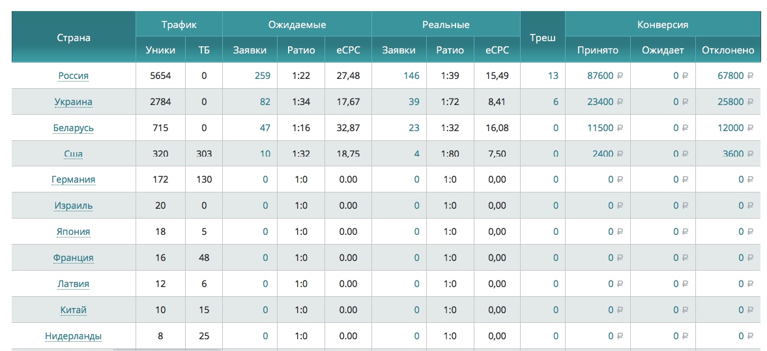This screenshot has height=351, width=767.
Task: Open the Франция country link
Action: coord(74,258)
